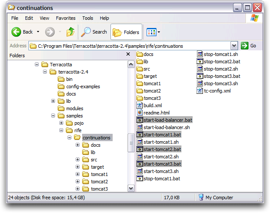This screenshot has height=213, width=270.
Task: Click the folder tree scrollbar thumb
Action: (131, 143)
